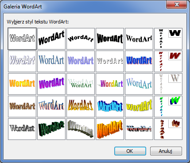Choose the bold blue WordArt with red shadow
Screen dimensions: 190x163
[x=139, y=61]
